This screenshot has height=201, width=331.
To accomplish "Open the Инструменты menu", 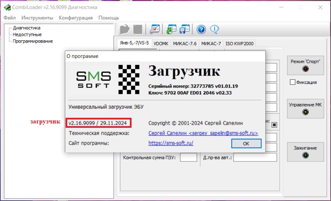I will coord(37,18).
